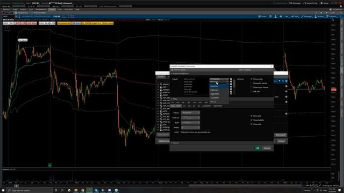The image size is (344, 193).
Task: Open the data method dropdown
Action: coord(219,79)
